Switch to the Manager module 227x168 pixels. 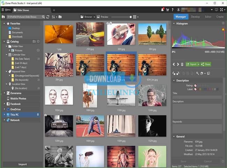[x=181, y=17]
